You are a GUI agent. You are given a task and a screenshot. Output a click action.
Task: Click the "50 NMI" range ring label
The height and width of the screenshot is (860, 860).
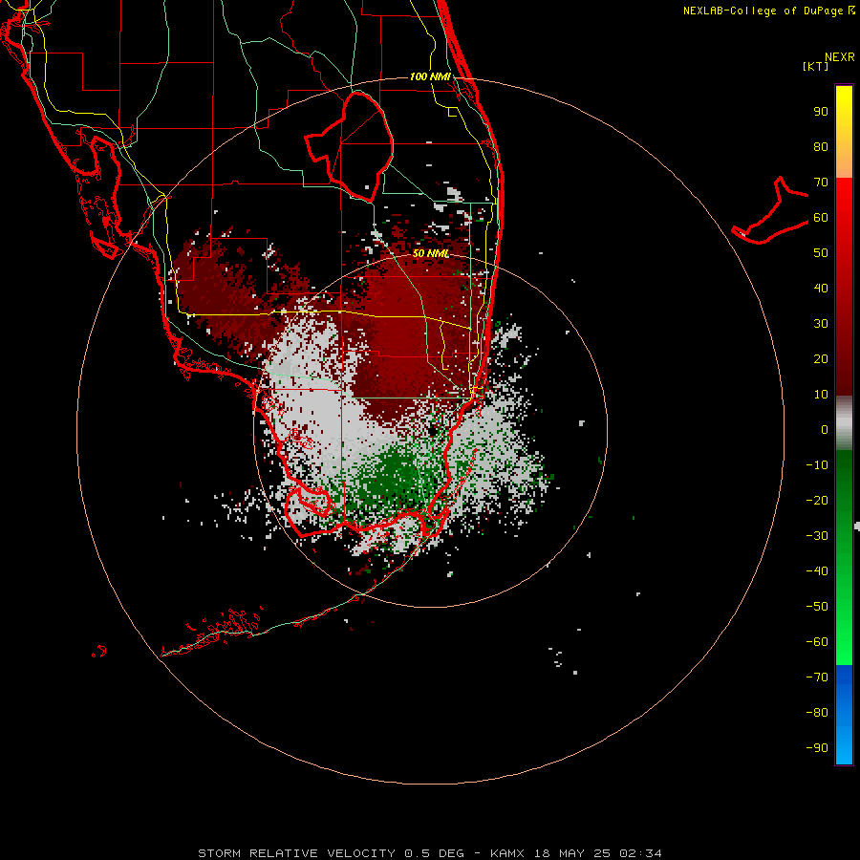tap(431, 253)
